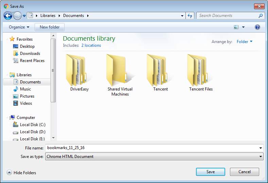Select Libraries in the address breadcrumb

point(48,16)
